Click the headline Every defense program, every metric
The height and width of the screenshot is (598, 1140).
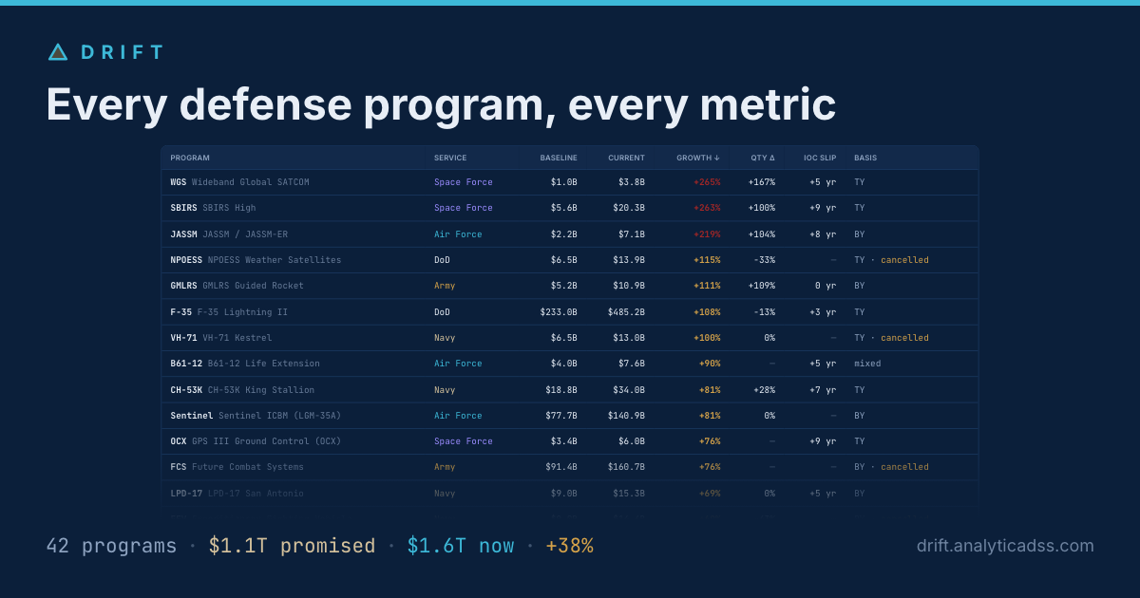[441, 104]
